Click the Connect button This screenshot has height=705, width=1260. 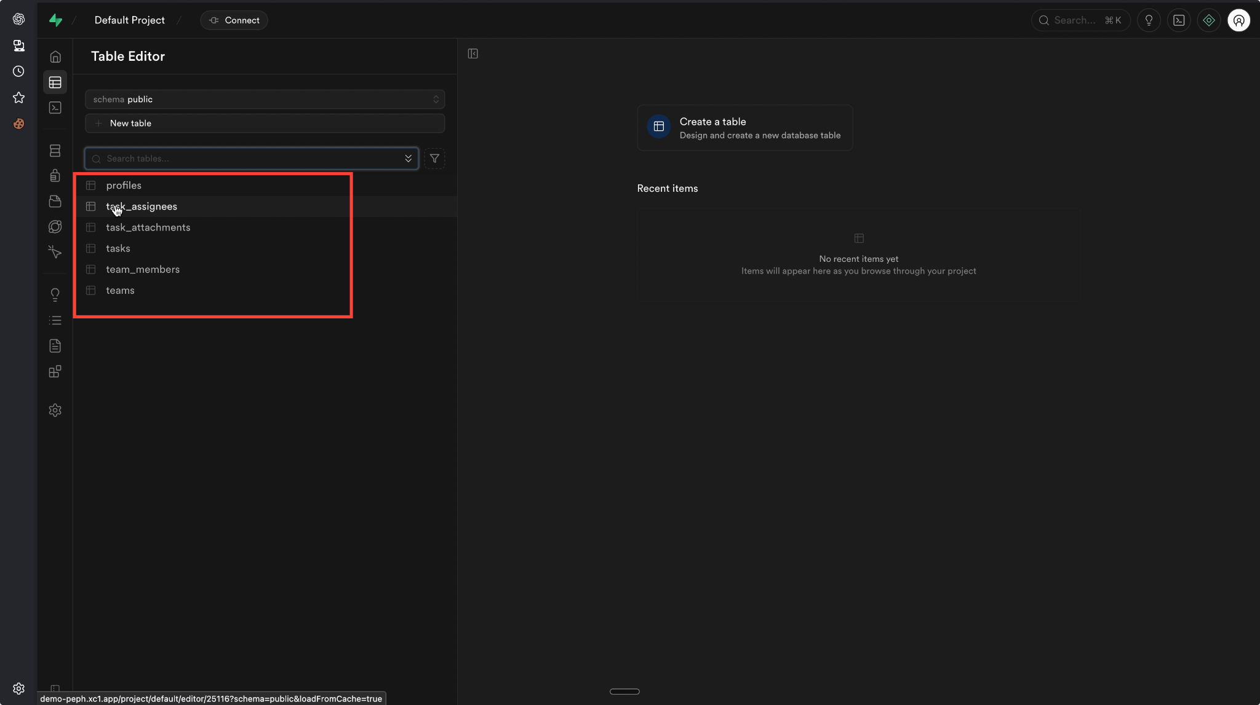click(x=234, y=20)
